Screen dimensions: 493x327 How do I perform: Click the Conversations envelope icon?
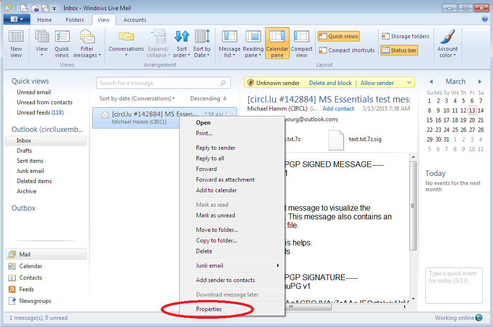pos(126,37)
